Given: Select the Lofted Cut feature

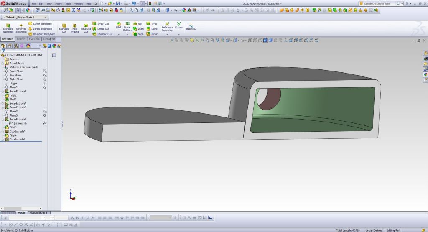Looking at the screenshot, I should point(101,29).
